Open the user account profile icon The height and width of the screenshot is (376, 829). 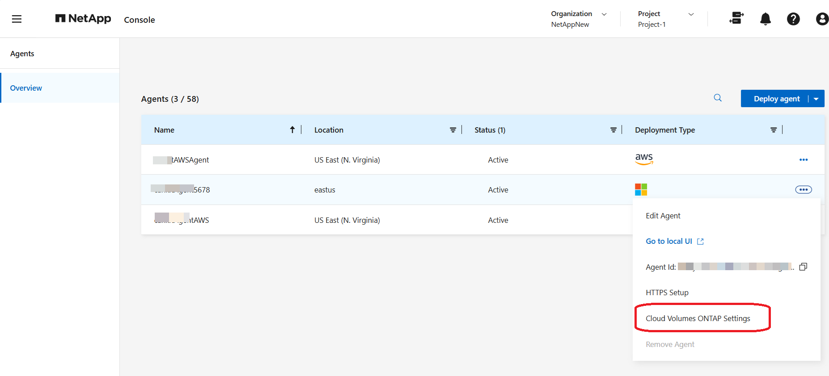822,19
